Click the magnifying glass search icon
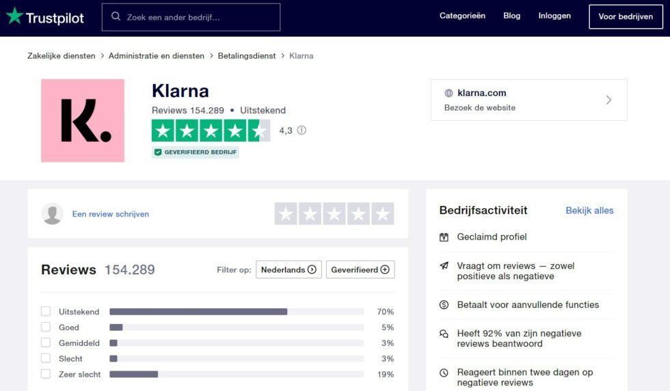Viewport: 670px width, 391px height. coord(116,17)
